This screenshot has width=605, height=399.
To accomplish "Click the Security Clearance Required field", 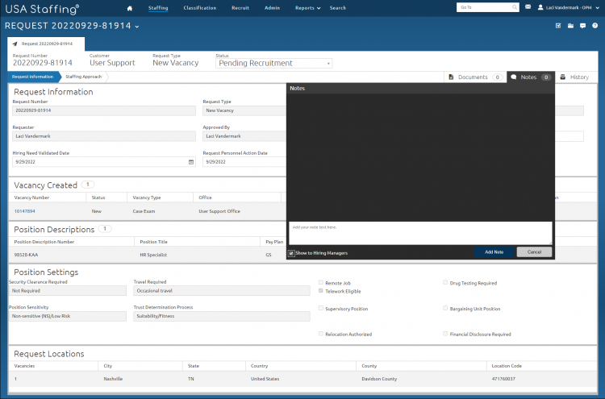I will (68, 291).
